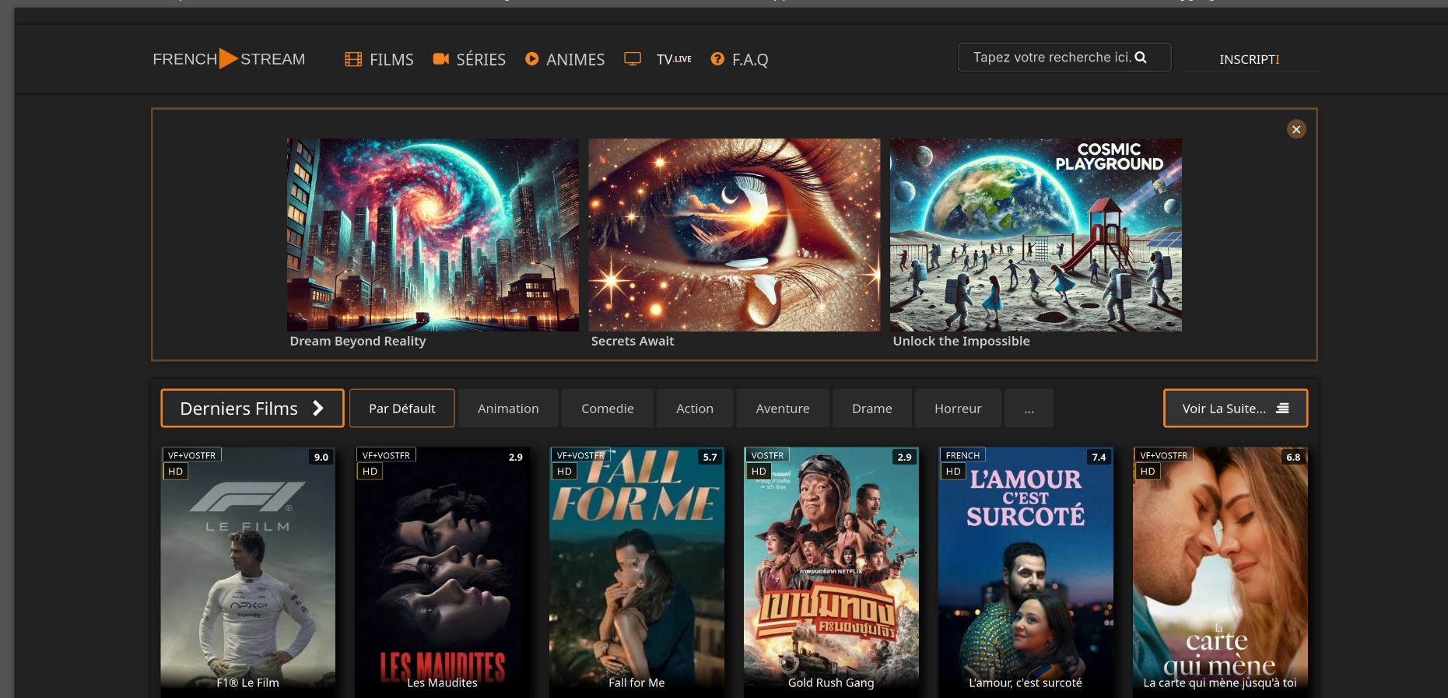
Task: Click the 9.0 rating badge on F1 poster
Action: click(x=321, y=457)
